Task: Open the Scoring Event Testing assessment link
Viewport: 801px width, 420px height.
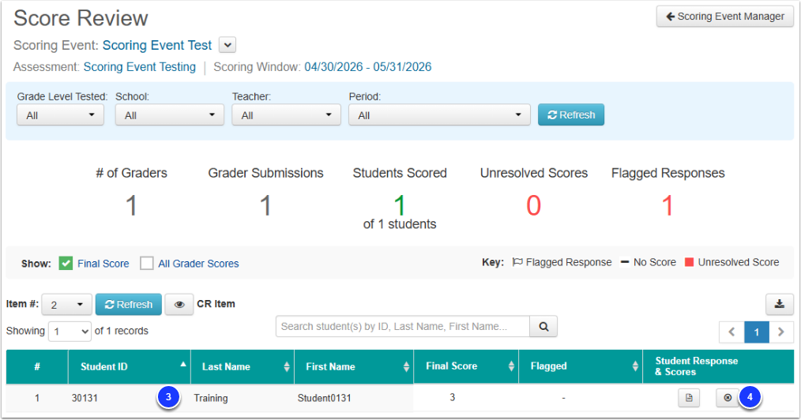Action: 140,67
